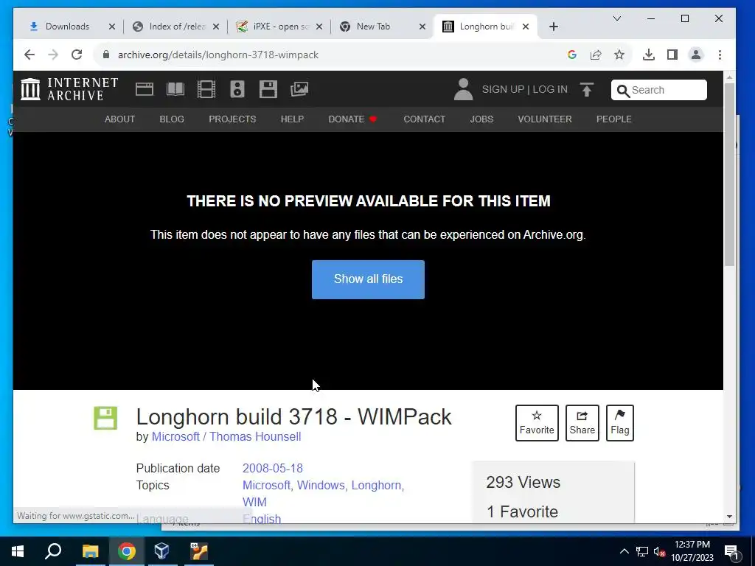This screenshot has width=755, height=566.
Task: Go back with browser back arrow
Action: pos(29,55)
